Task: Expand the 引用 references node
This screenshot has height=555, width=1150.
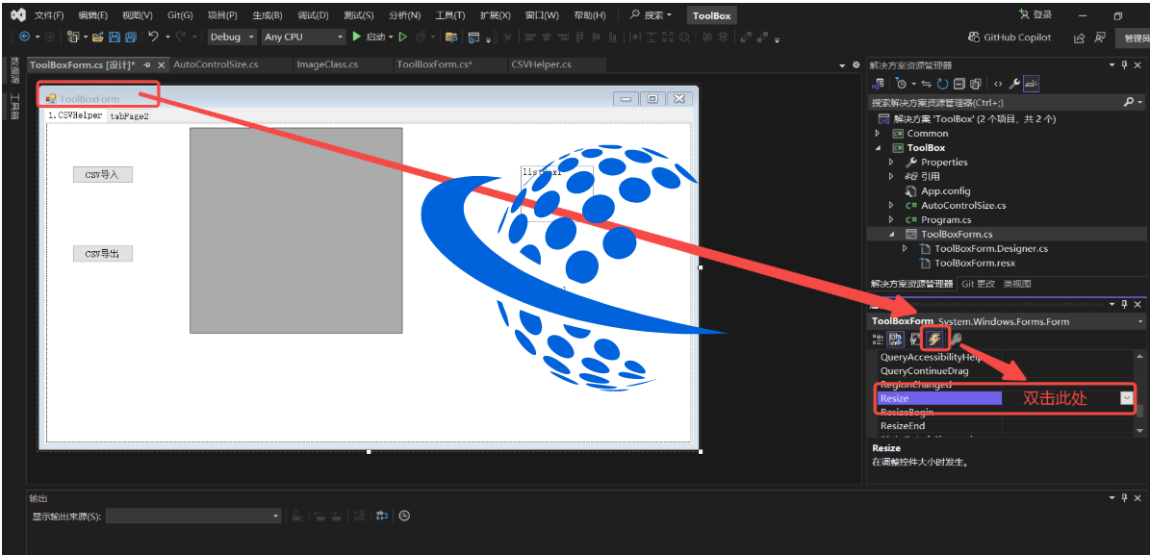Action: (891, 177)
